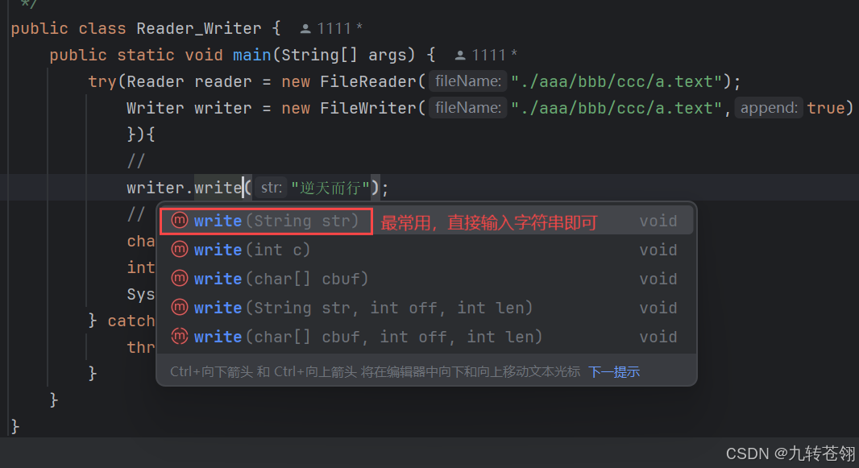Click the FileReader constructor call

(x=368, y=81)
